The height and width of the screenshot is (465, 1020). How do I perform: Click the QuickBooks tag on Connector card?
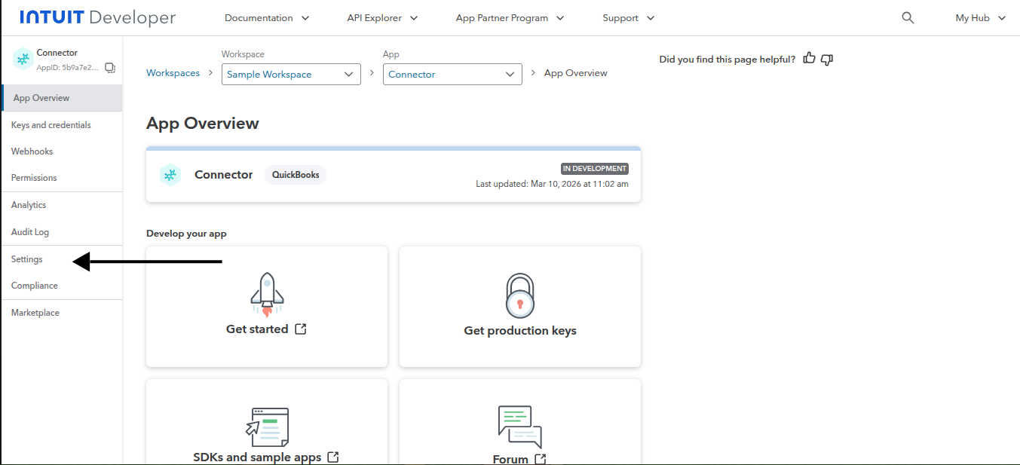(x=295, y=175)
